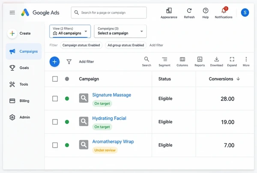This screenshot has width=257, height=173.
Task: Click Eligible status for Signature Massage
Action: click(165, 98)
